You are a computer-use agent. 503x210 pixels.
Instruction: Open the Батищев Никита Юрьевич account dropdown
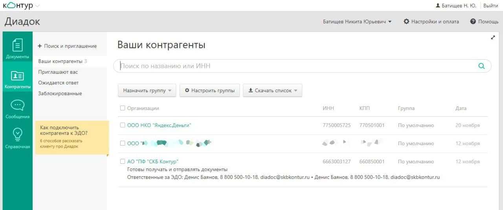tap(357, 22)
